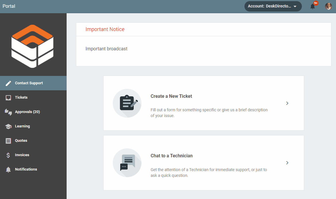Screen dimensions: 336x199
Task: Click the 9+ notification badge
Action: (316, 3)
